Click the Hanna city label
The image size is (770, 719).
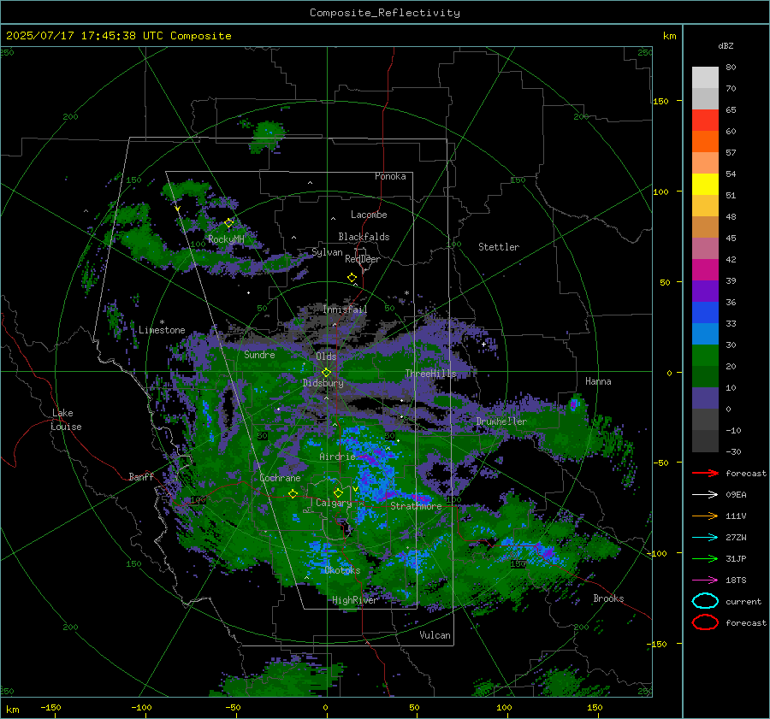598,381
